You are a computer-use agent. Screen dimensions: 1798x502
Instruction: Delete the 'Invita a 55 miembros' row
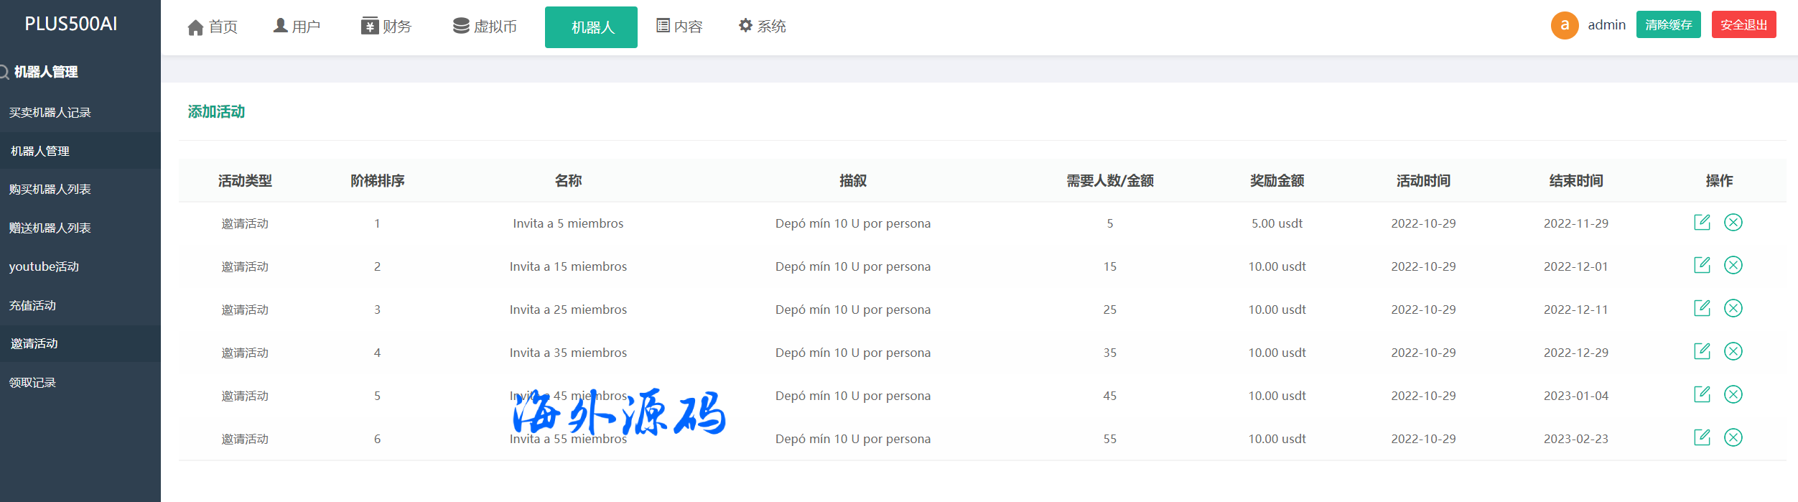tap(1733, 438)
